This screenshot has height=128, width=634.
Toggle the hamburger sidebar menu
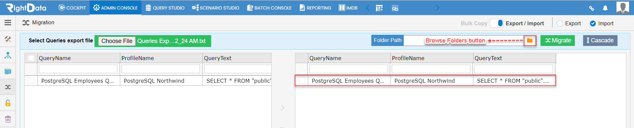click(8, 23)
